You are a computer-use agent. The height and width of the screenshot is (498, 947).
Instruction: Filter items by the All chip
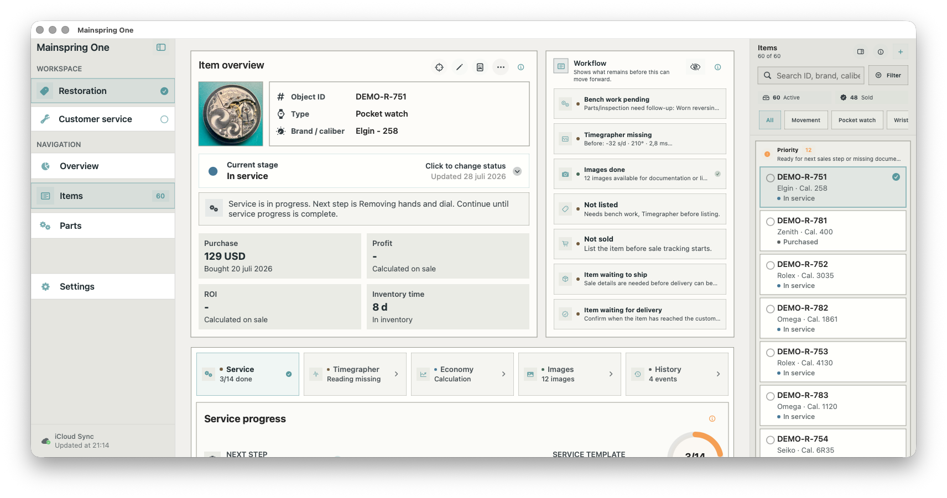tap(769, 120)
